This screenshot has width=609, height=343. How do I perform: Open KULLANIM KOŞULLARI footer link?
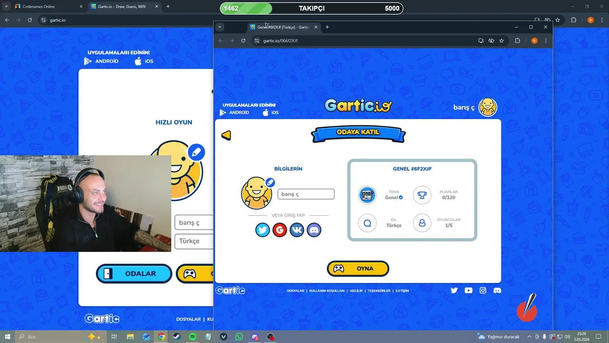327,291
